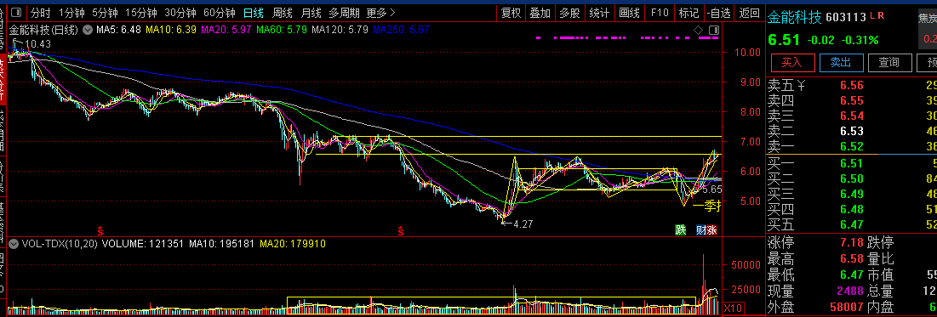
Task: Click the 财 blue tag icon
Action: coord(701,229)
